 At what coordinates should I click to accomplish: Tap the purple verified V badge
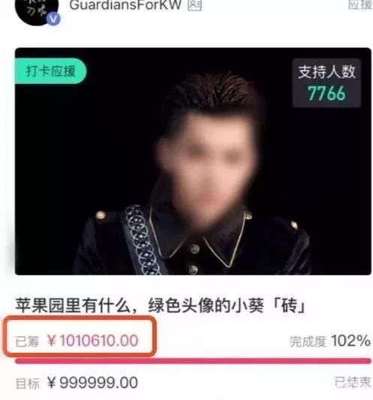pos(53,19)
